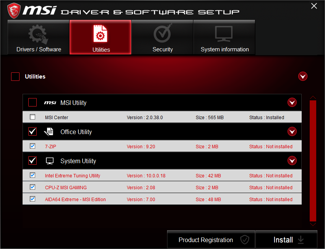Screen dimensions: 325x249
Task: Disable the CPU-Z MSI GAMING checkbox
Action: tap(32, 187)
